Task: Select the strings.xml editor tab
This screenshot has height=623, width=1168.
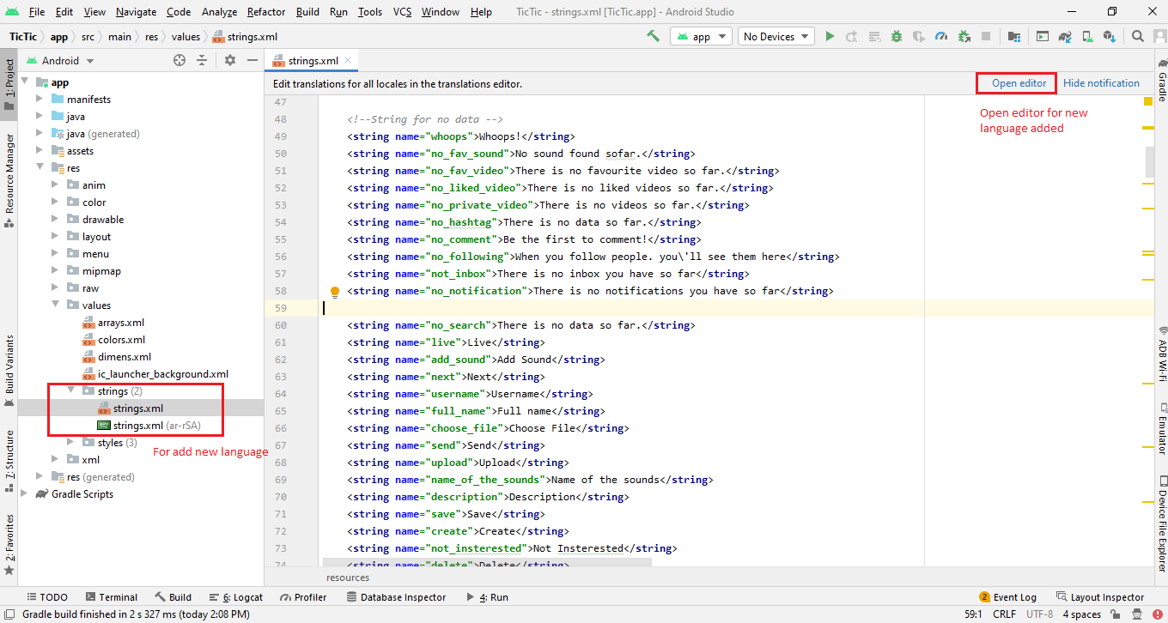Action: (312, 61)
